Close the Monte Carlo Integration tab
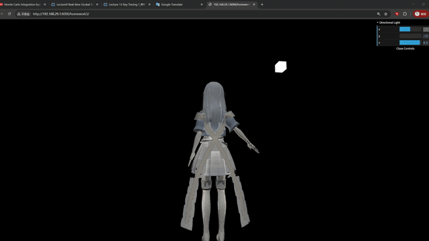 click(45, 5)
